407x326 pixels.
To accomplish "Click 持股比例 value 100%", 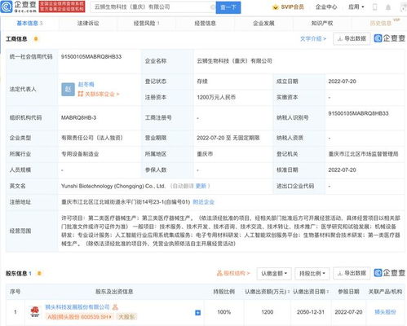I will point(223,312).
